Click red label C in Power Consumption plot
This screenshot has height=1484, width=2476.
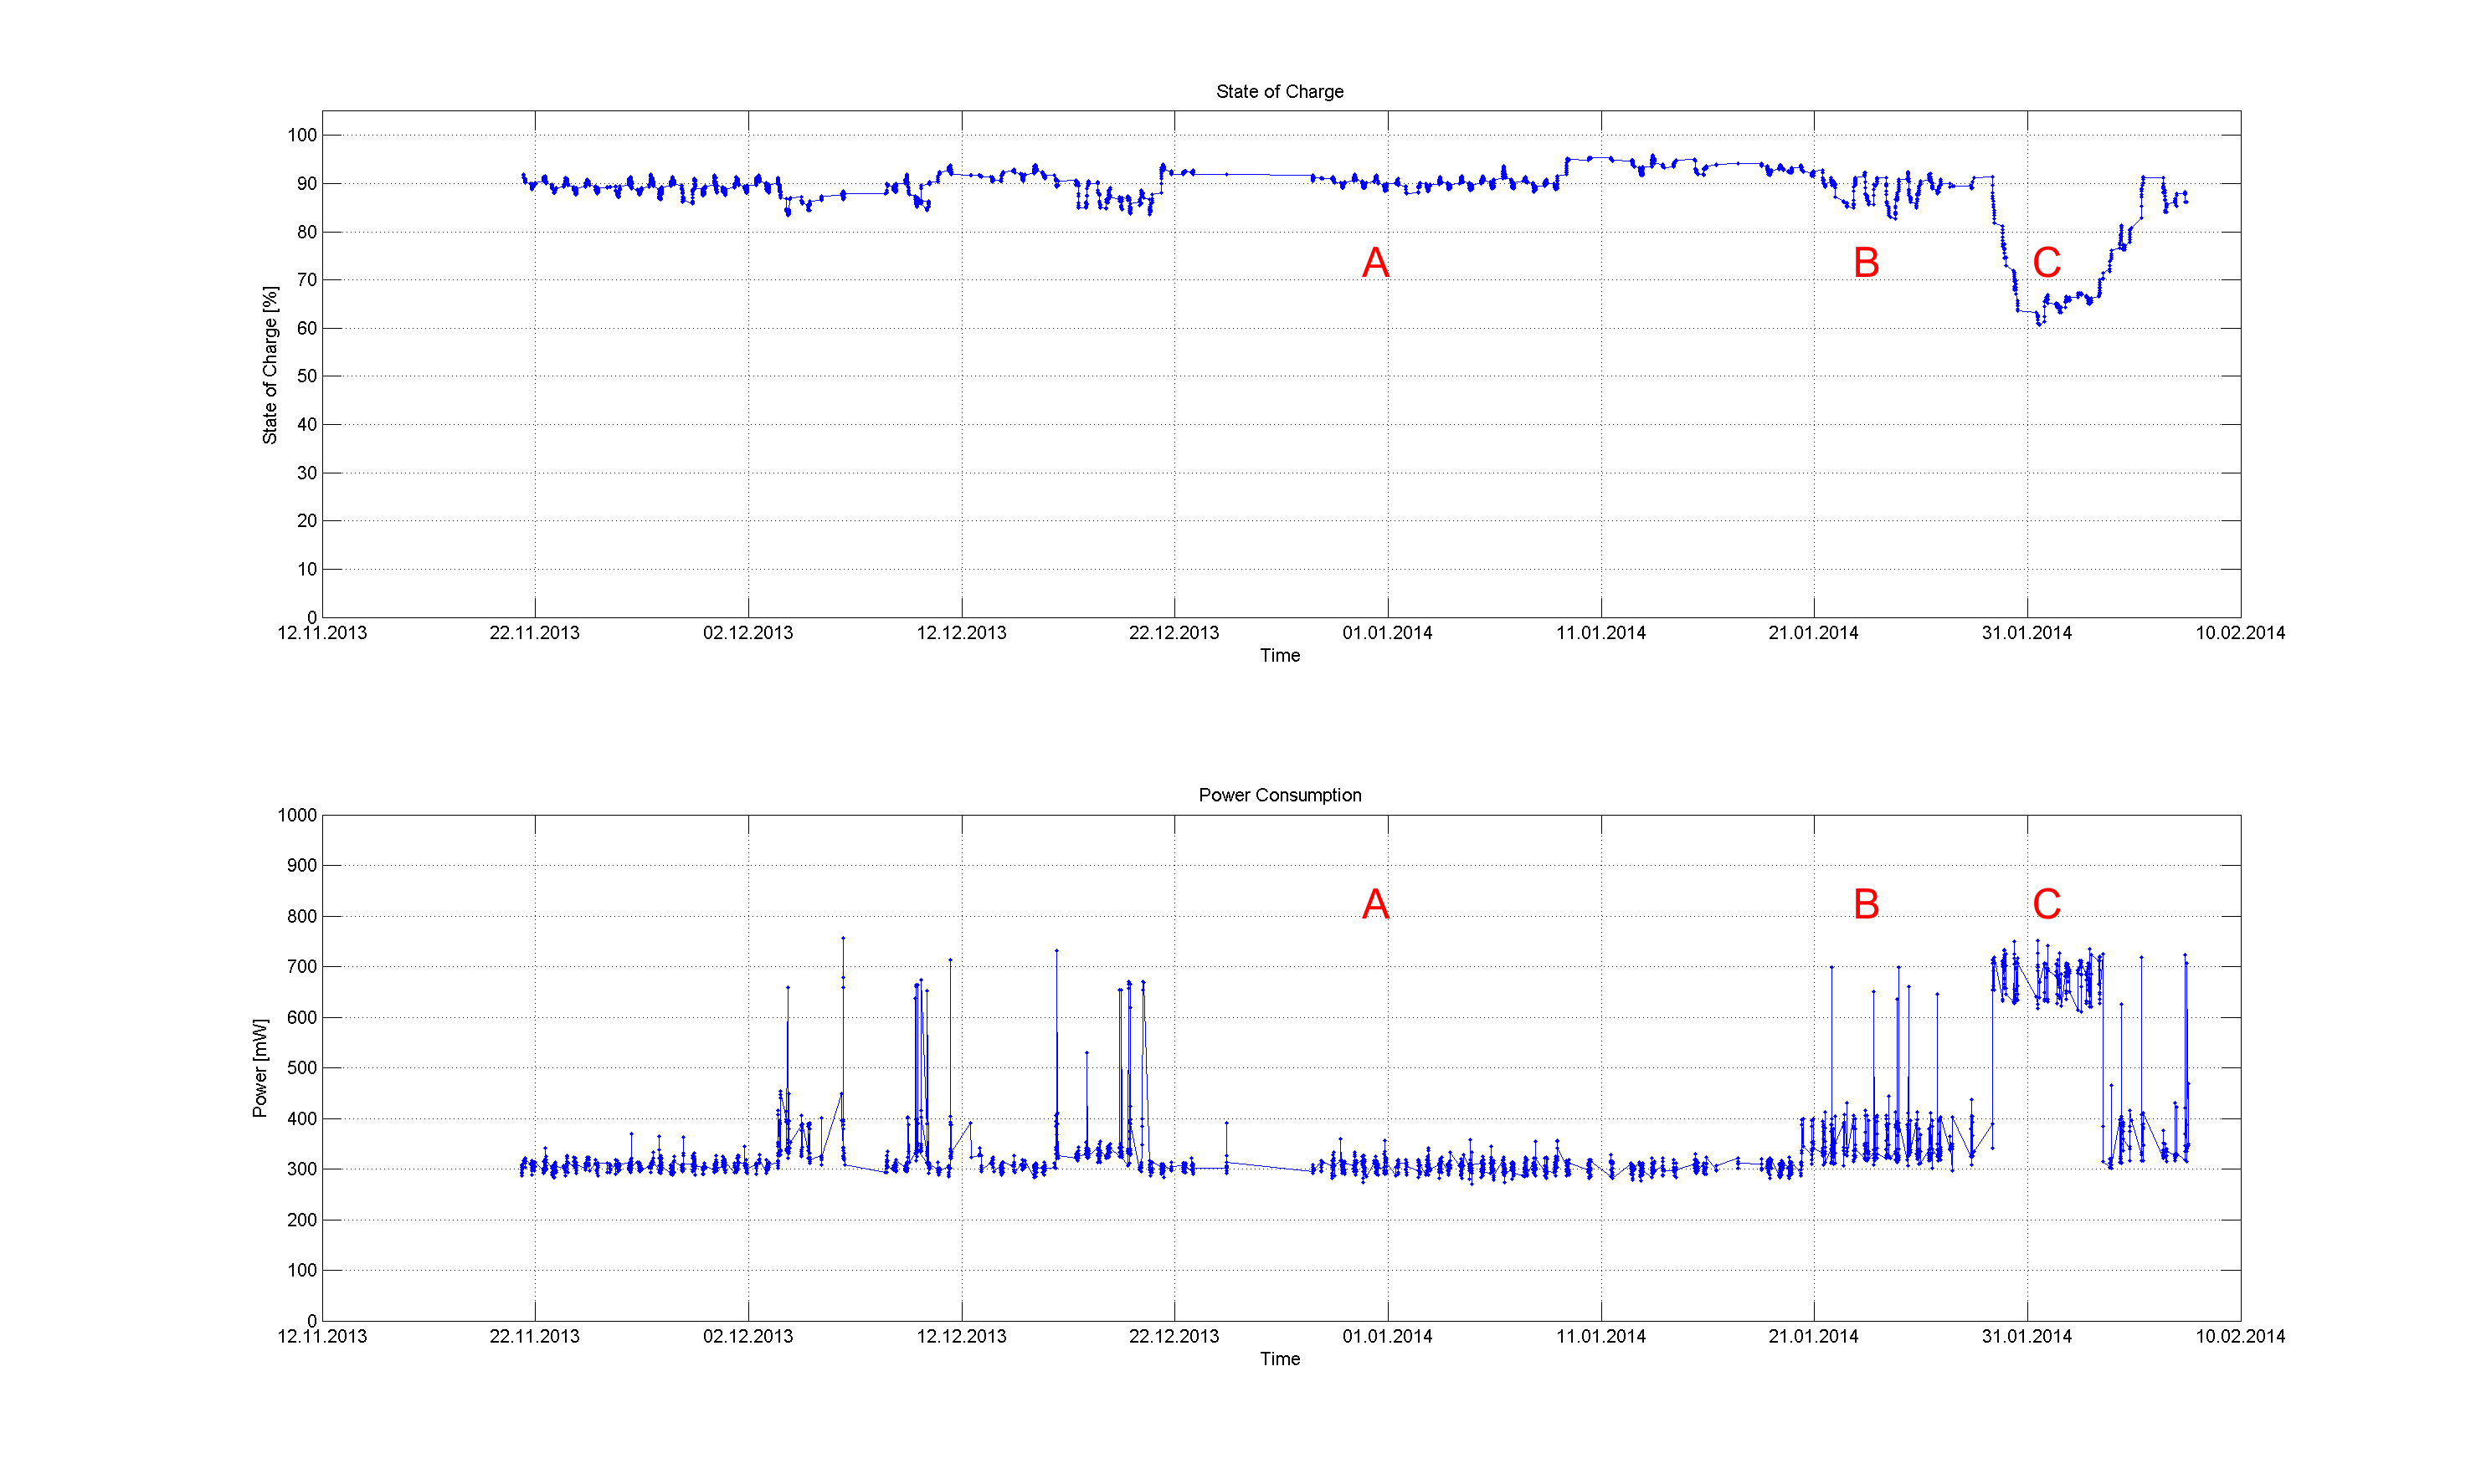pos(2047,904)
